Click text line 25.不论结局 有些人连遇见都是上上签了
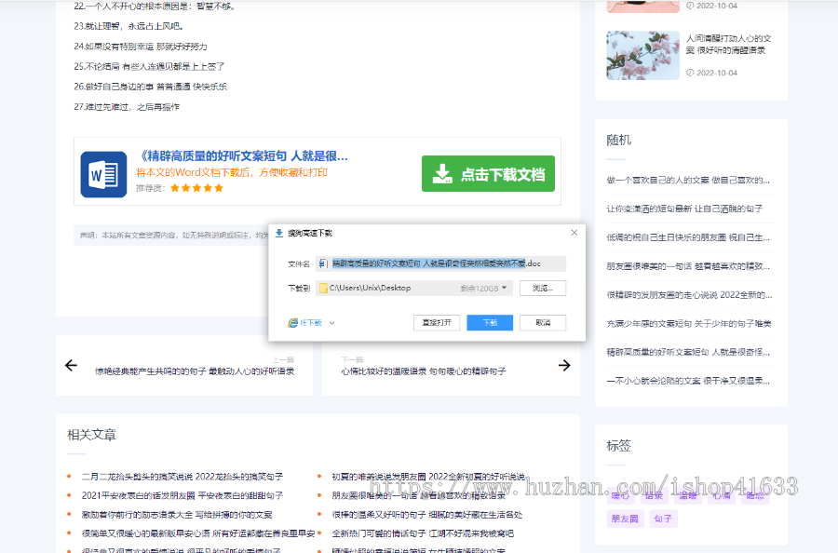Screen dimensions: 838x553 click(149, 67)
